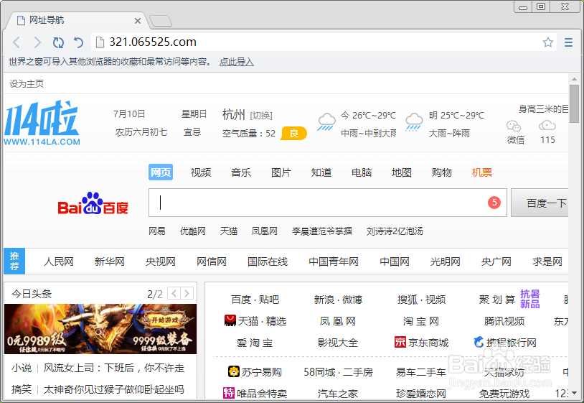Click 点此导入 import link

tap(237, 62)
